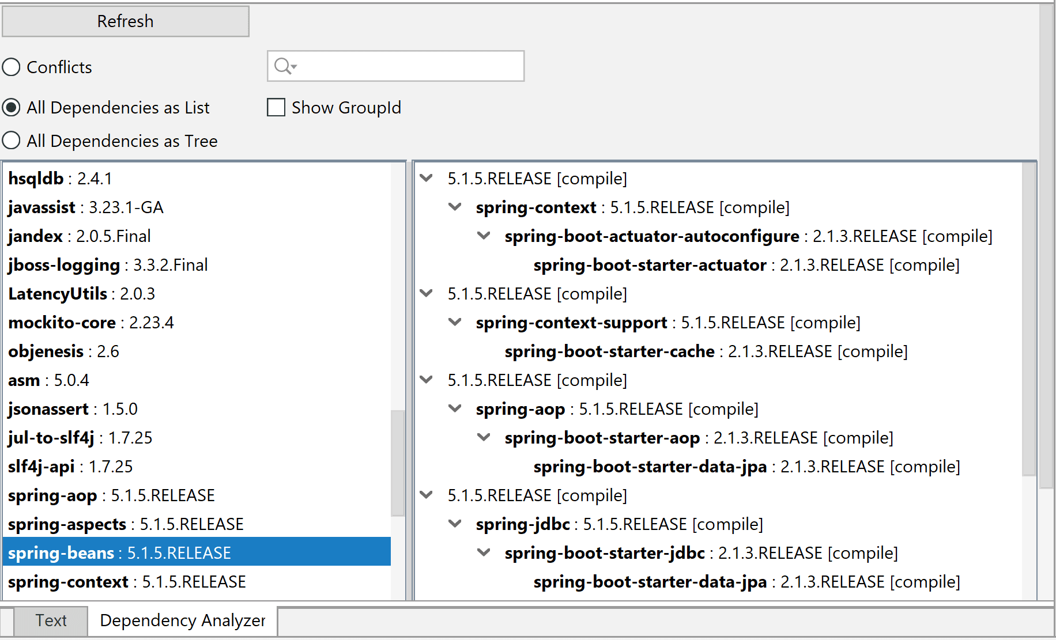The height and width of the screenshot is (640, 1056).
Task: Collapse the first 5.1.5.RELEASE root node
Action: [x=427, y=178]
